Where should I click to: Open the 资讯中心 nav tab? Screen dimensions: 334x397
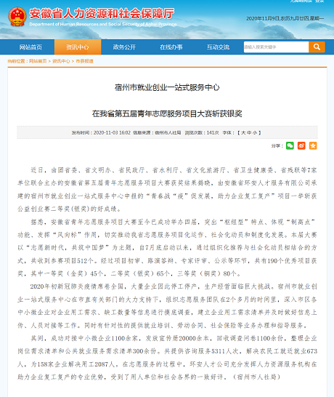[78, 47]
